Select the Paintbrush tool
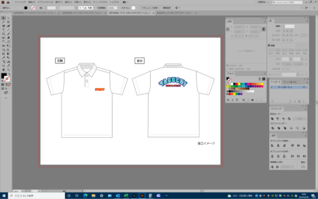This screenshot has width=318, height=199. (x=8, y=34)
